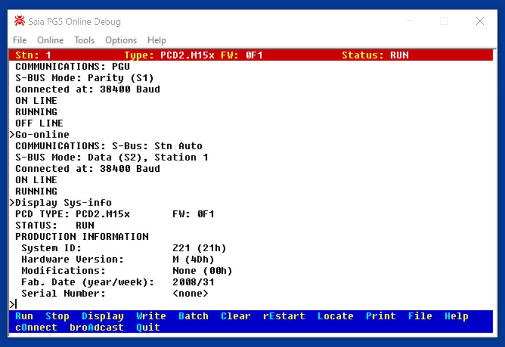Click Hardware Version value 'M (4Dh)'
Viewport: 505px width, 347px height.
point(193,259)
